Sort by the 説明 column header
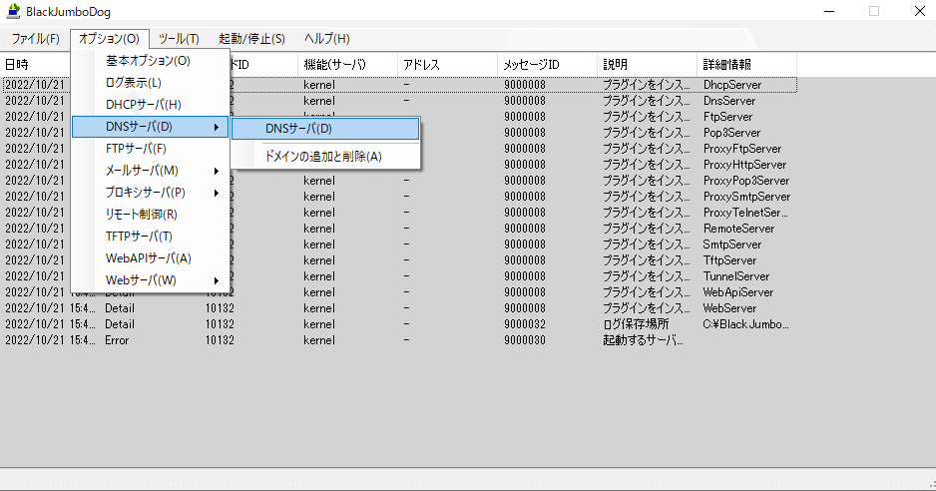This screenshot has height=491, width=936. pyautogui.click(x=647, y=65)
